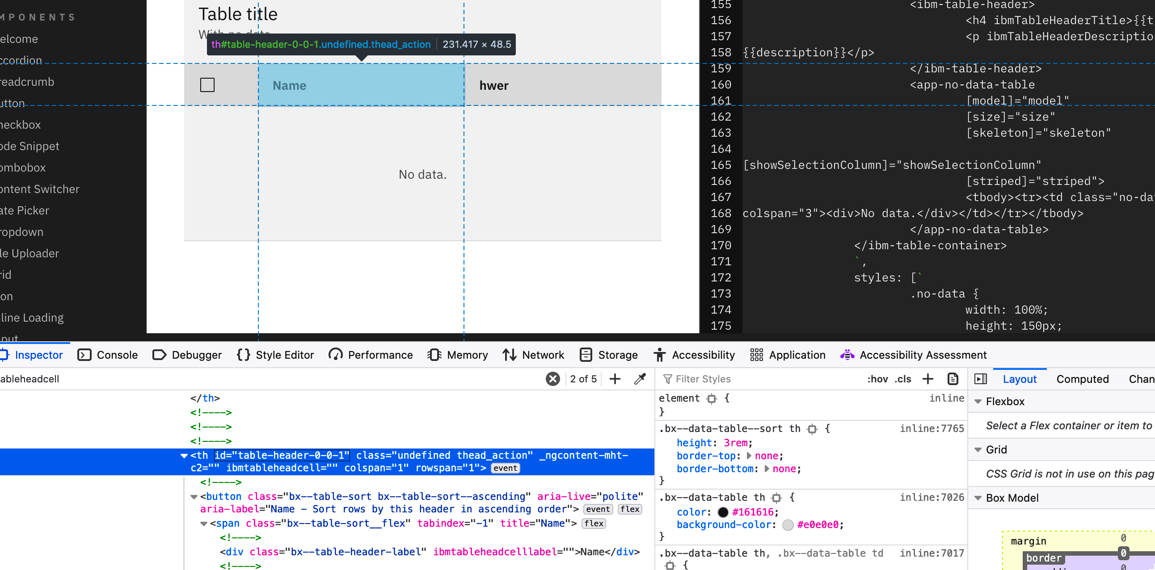
Task: Expand the border-top shorthand value
Action: (749, 456)
